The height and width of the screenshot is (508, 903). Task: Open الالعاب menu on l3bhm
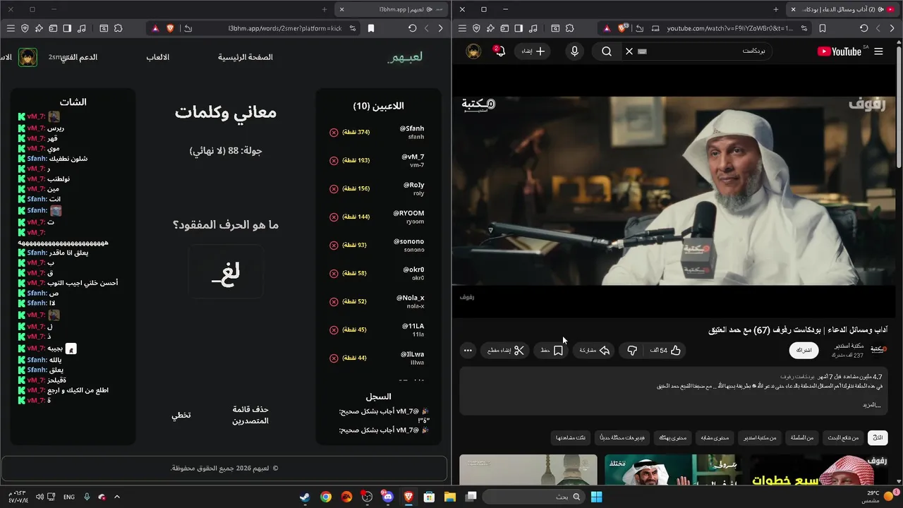(x=157, y=57)
